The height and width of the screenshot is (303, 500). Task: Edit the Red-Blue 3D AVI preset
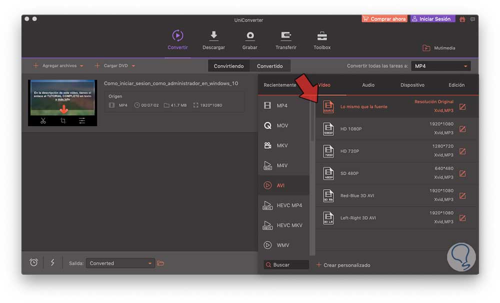462,196
